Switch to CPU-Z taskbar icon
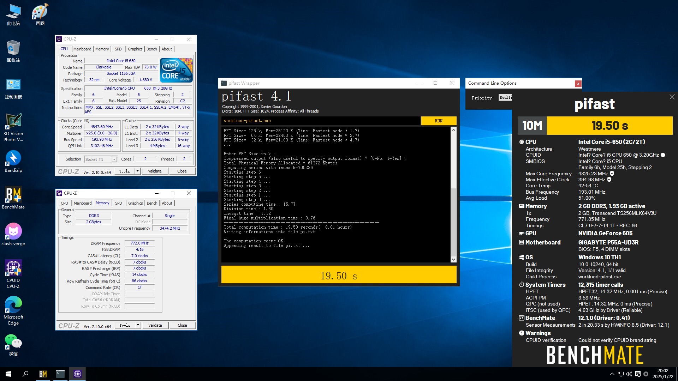 point(78,374)
